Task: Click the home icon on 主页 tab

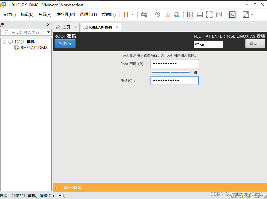Action: click(58, 27)
